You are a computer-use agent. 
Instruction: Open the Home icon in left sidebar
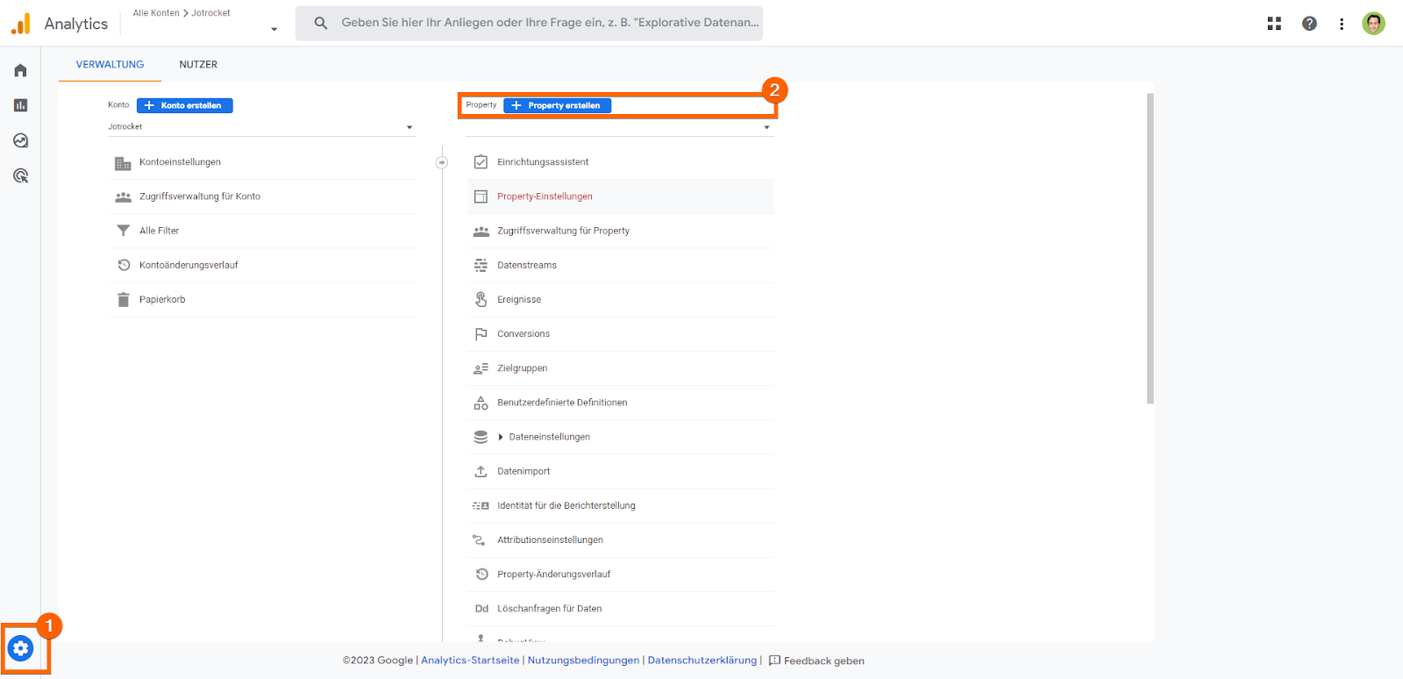(20, 70)
